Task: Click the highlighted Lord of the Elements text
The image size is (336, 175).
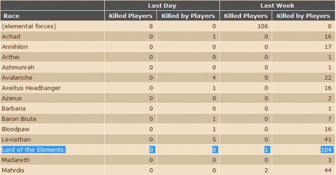Action: (x=32, y=149)
